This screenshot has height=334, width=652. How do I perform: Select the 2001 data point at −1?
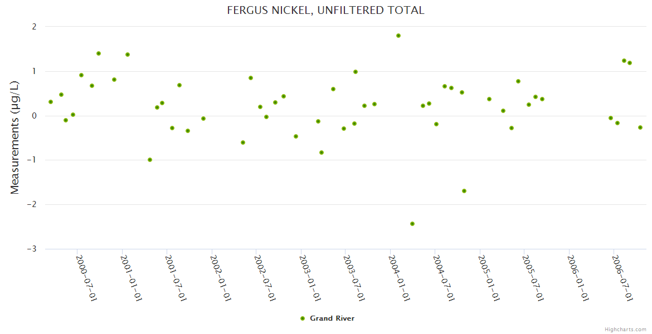click(150, 160)
